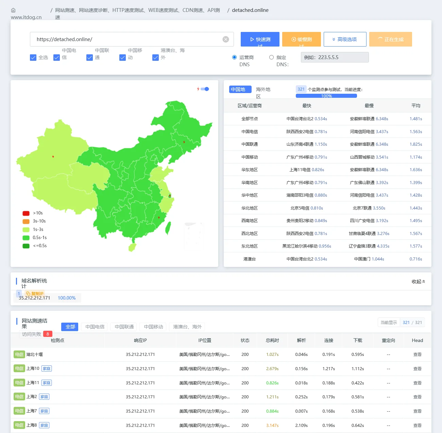Start the 快速测试 button

click(260, 39)
